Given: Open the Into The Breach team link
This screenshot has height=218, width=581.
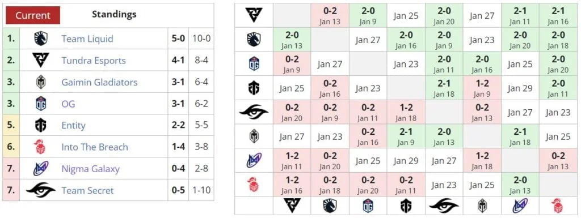Looking at the screenshot, I should point(95,147).
